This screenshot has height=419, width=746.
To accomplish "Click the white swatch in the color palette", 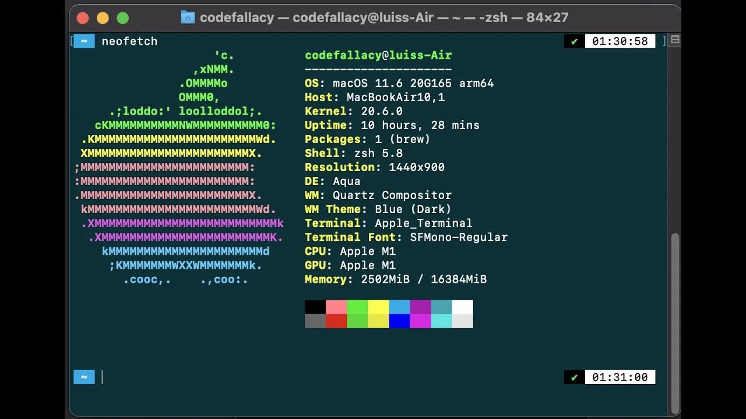I will pyautogui.click(x=462, y=306).
